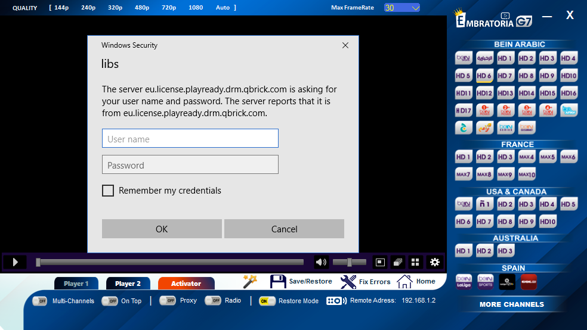Check Remember my credentials
The image size is (587, 330).
click(108, 191)
